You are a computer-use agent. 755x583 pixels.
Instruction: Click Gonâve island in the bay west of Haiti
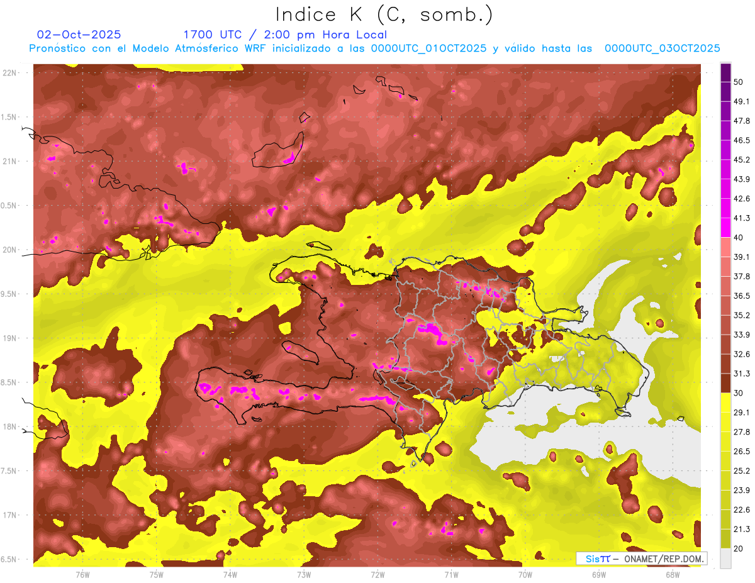[x=300, y=350]
